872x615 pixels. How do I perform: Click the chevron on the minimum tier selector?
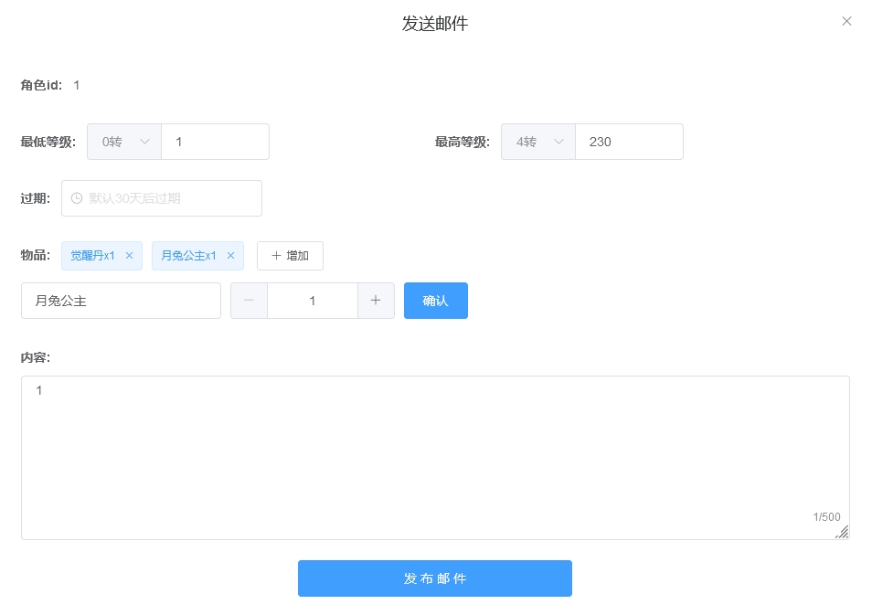click(144, 142)
